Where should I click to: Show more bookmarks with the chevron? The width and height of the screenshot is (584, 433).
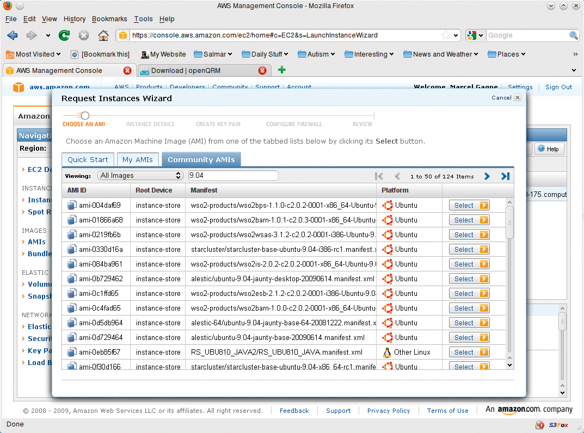575,54
